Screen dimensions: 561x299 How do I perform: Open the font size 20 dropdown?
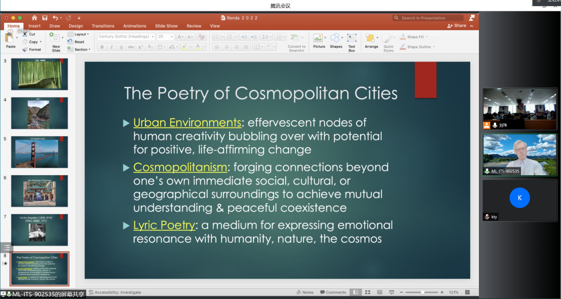coord(172,36)
